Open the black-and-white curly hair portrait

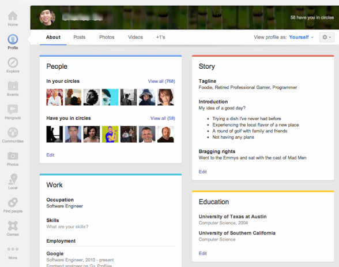point(92,97)
